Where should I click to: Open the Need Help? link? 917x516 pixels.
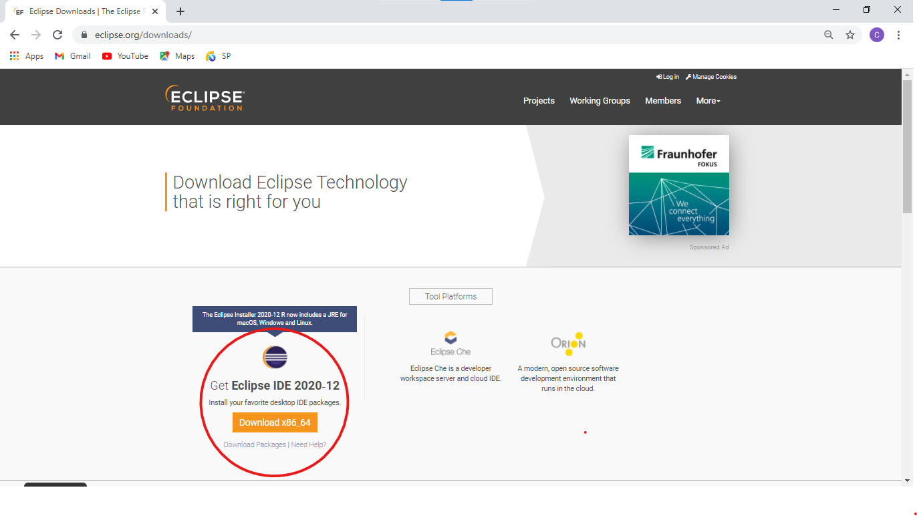tap(309, 444)
